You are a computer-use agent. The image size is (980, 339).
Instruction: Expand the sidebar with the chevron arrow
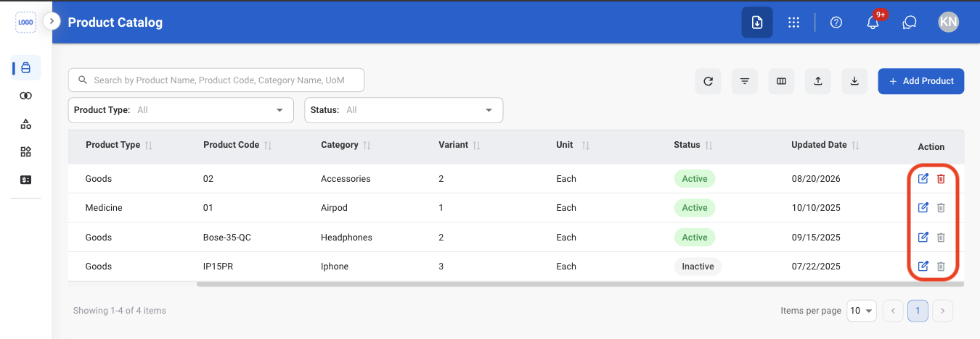coord(52,21)
